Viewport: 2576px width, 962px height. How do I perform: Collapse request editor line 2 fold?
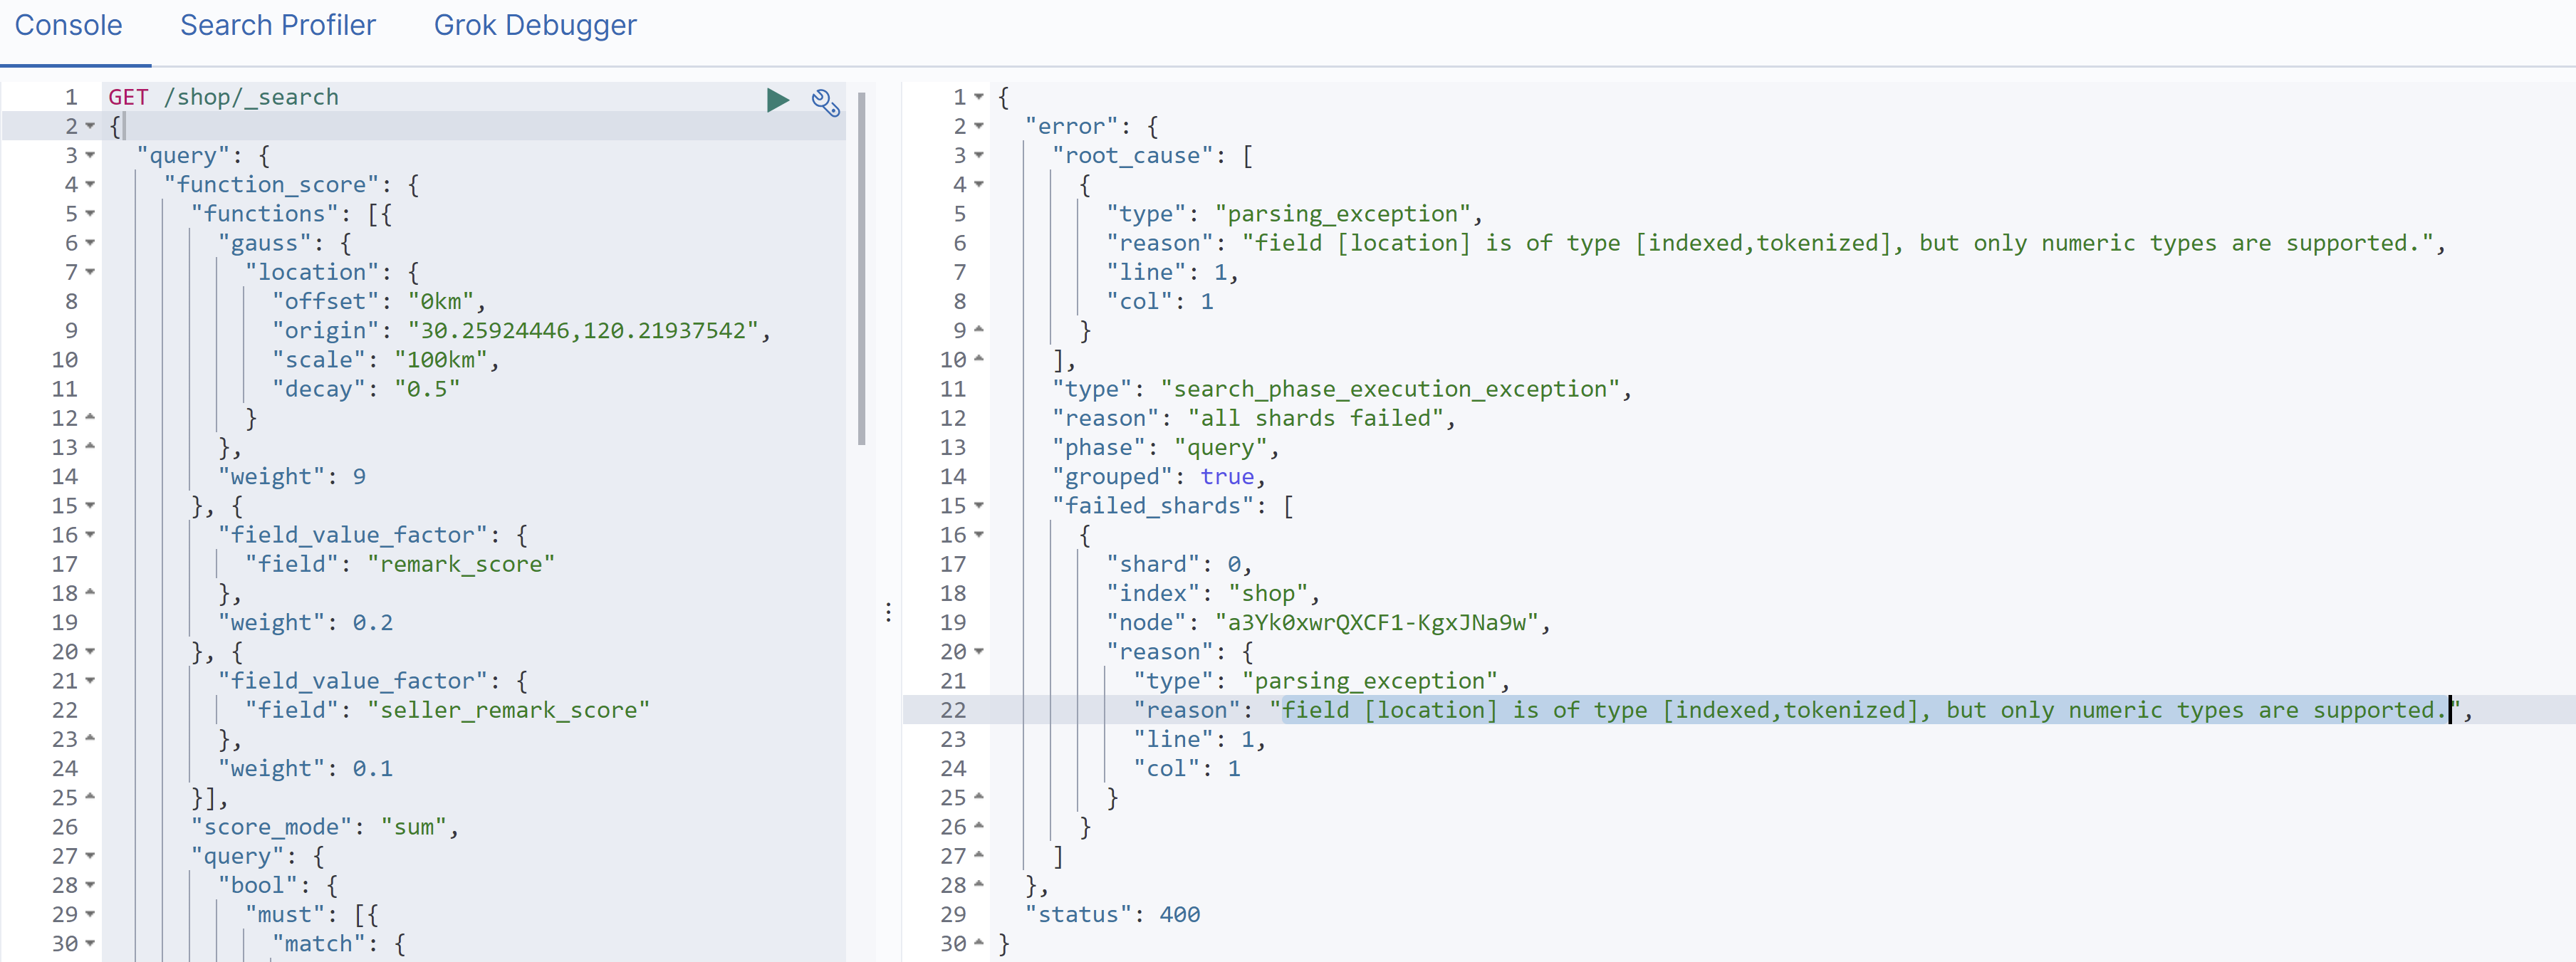tap(91, 126)
